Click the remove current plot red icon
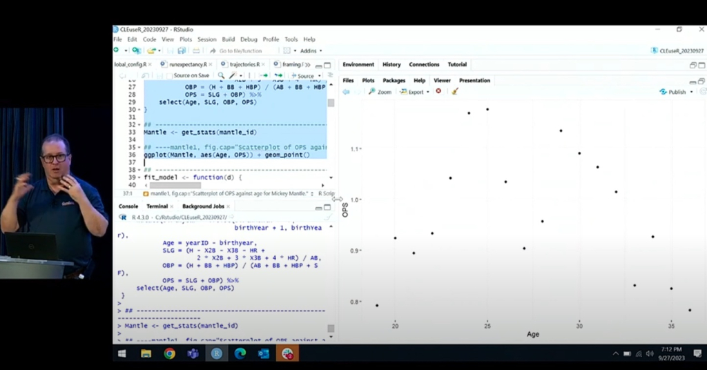The image size is (707, 370). tap(438, 91)
